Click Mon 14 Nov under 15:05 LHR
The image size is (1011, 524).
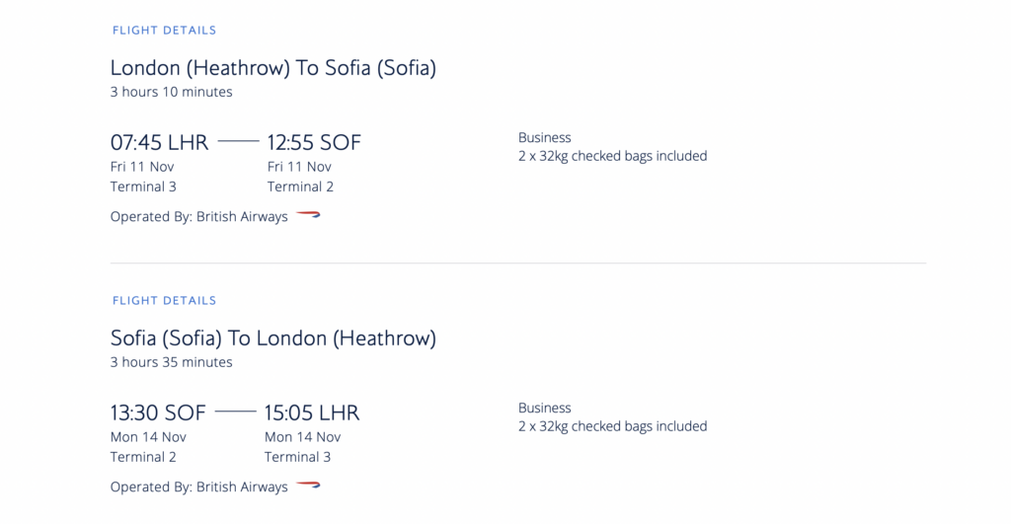coord(302,437)
